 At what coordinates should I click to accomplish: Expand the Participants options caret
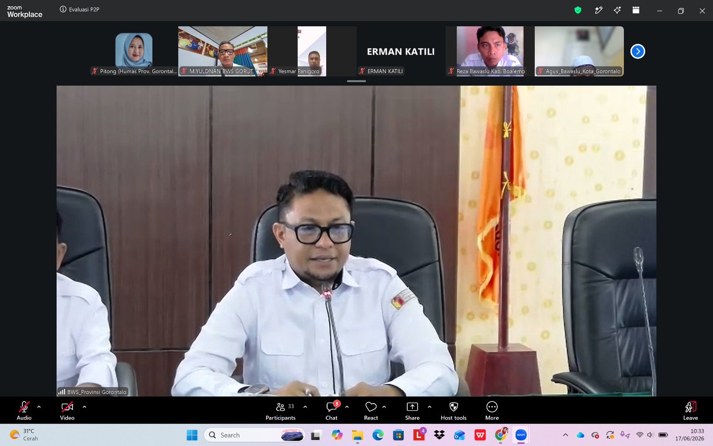click(x=305, y=407)
